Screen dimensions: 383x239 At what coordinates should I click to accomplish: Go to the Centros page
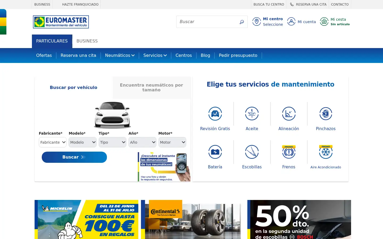(x=184, y=56)
